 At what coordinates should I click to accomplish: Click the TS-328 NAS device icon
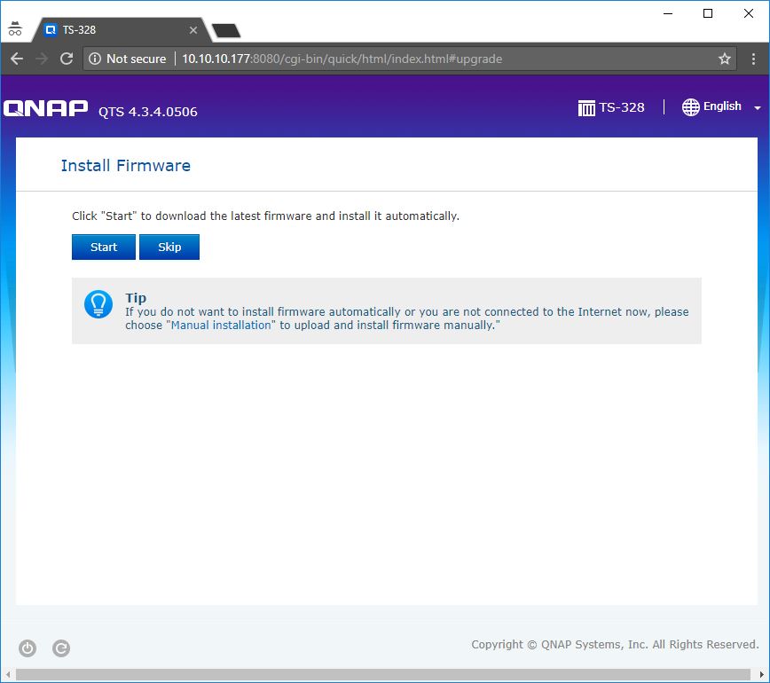pos(586,107)
